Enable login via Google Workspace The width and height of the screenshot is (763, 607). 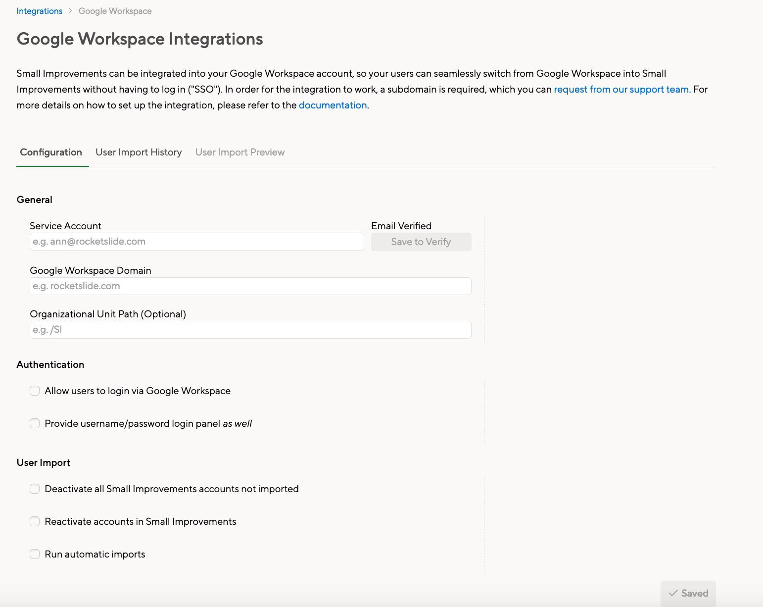35,391
